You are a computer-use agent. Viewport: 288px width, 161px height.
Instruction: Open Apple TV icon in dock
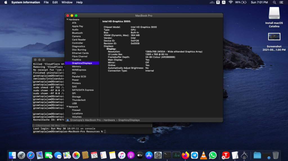140,155
